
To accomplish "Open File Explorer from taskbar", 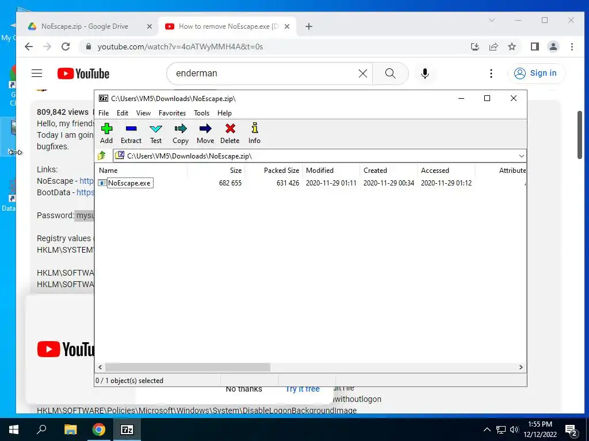I will [70, 430].
